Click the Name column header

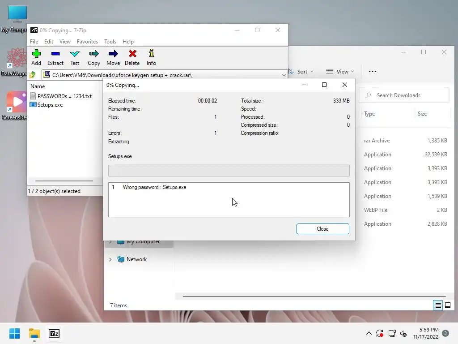[38, 86]
